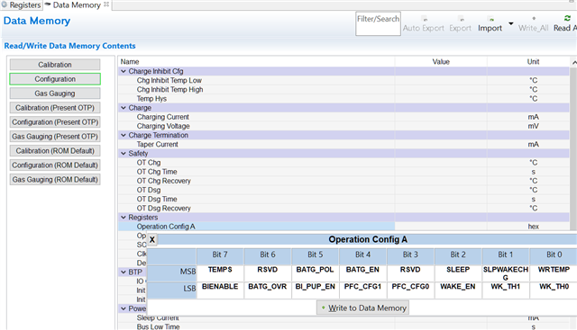Click the Auto Export toolbar button
The image size is (577, 330).
[x=424, y=24]
